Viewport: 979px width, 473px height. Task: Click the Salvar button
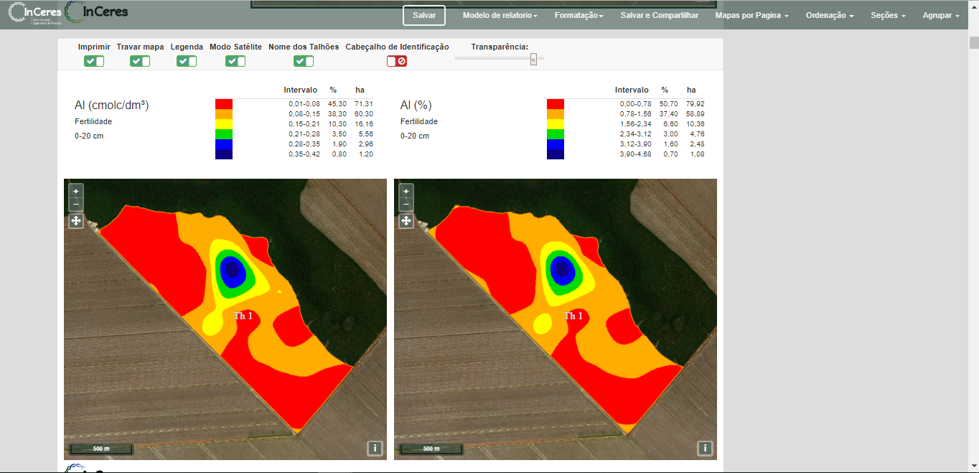tap(424, 15)
